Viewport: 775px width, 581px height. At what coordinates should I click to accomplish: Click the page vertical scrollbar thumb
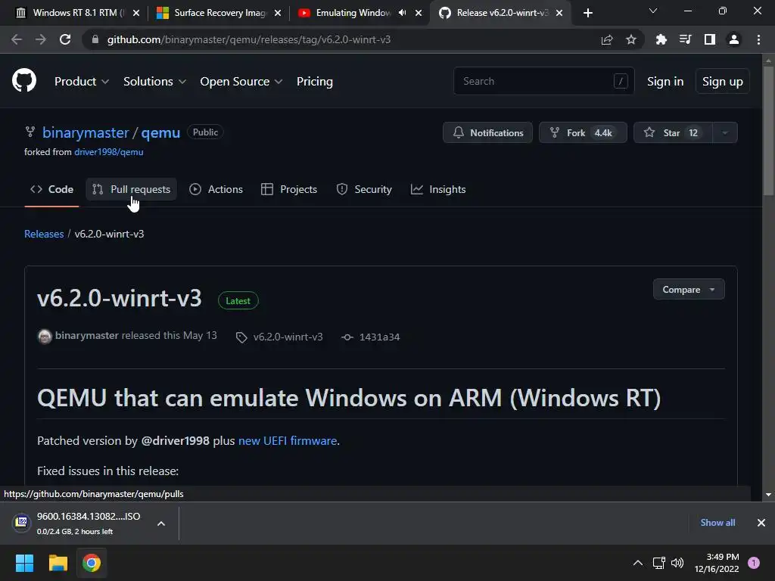tap(767, 129)
